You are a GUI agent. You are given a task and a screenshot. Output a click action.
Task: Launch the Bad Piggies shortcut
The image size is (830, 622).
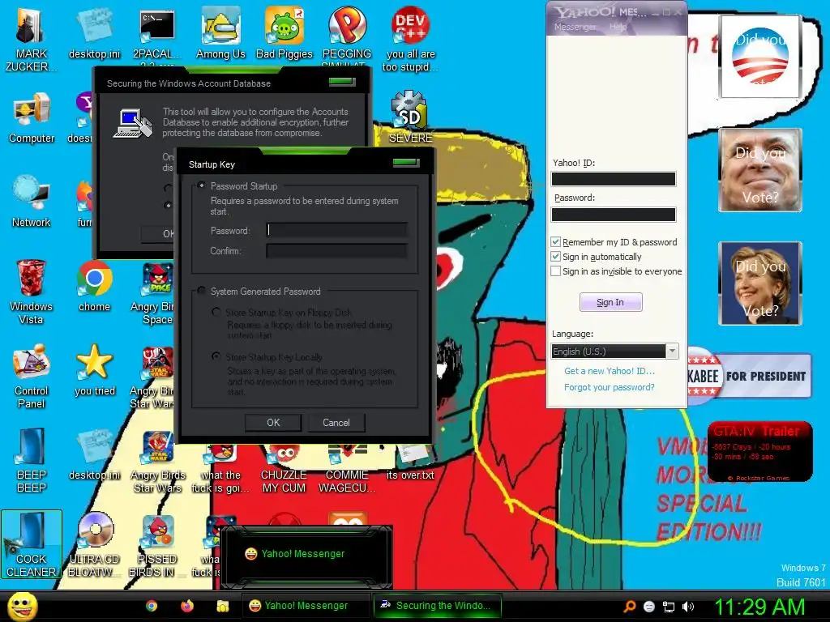(x=285, y=32)
